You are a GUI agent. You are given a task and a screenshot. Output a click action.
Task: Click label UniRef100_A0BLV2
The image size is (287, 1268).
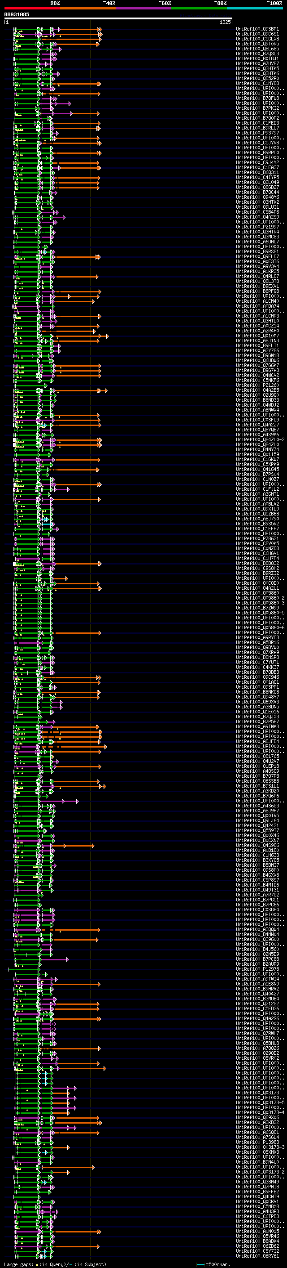click(x=257, y=504)
